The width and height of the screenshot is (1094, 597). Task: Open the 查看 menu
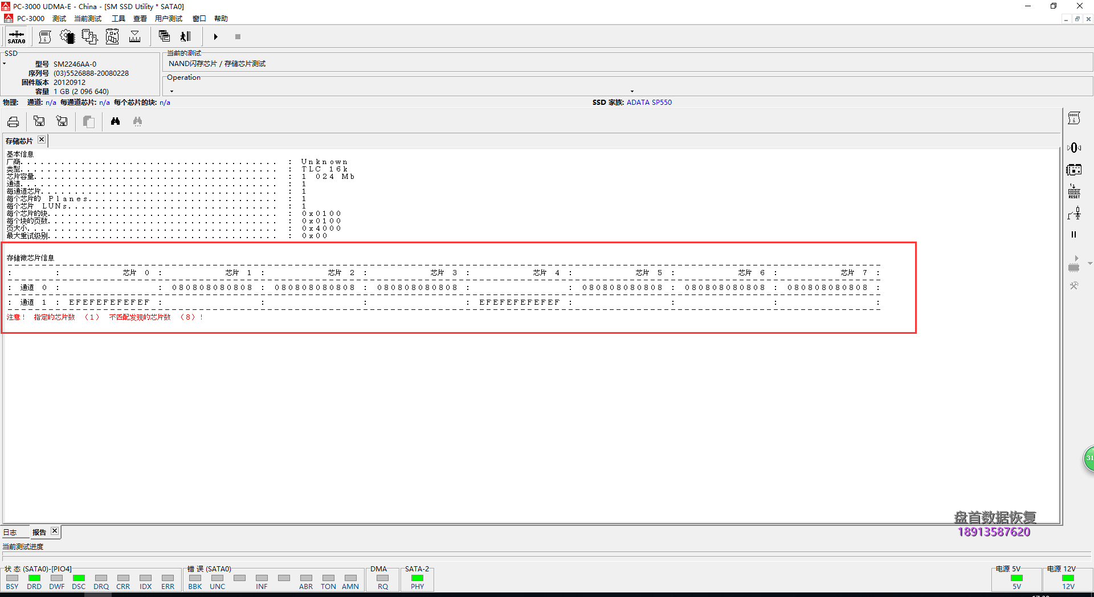click(140, 18)
